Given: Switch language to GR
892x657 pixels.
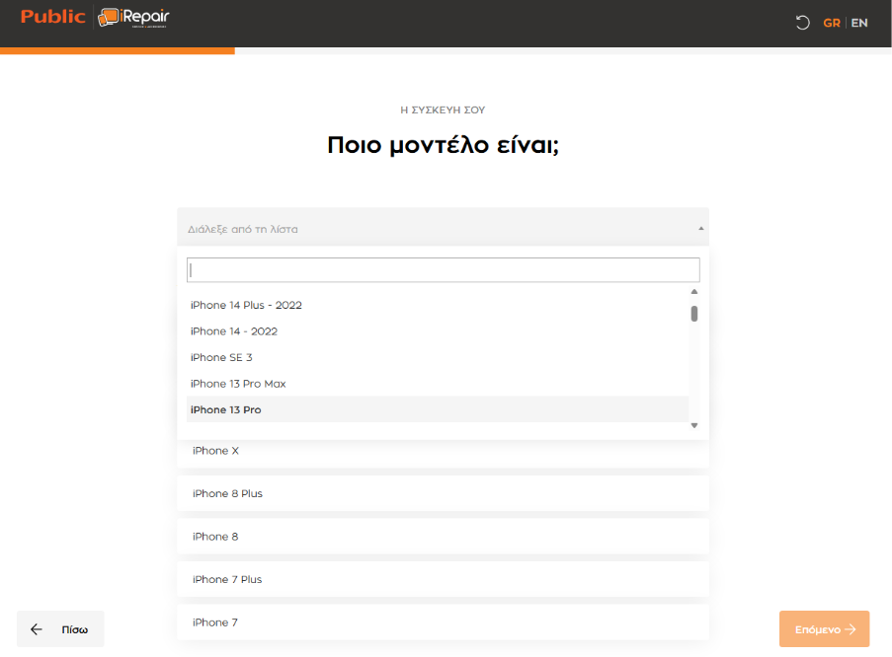Looking at the screenshot, I should pos(831,23).
